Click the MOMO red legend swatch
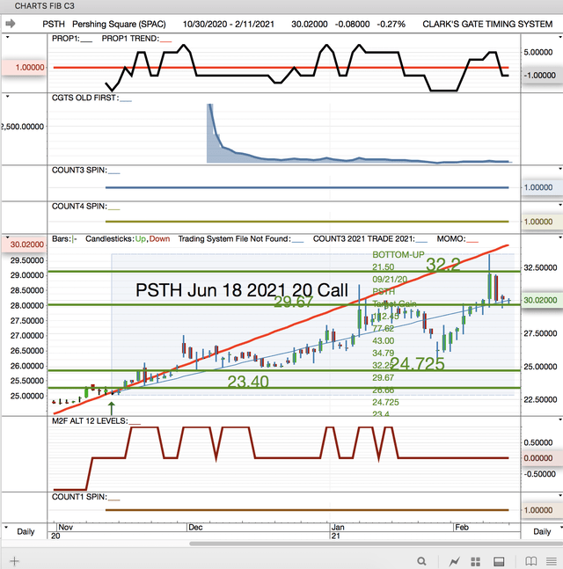The height and width of the screenshot is (569, 563). pyautogui.click(x=472, y=242)
